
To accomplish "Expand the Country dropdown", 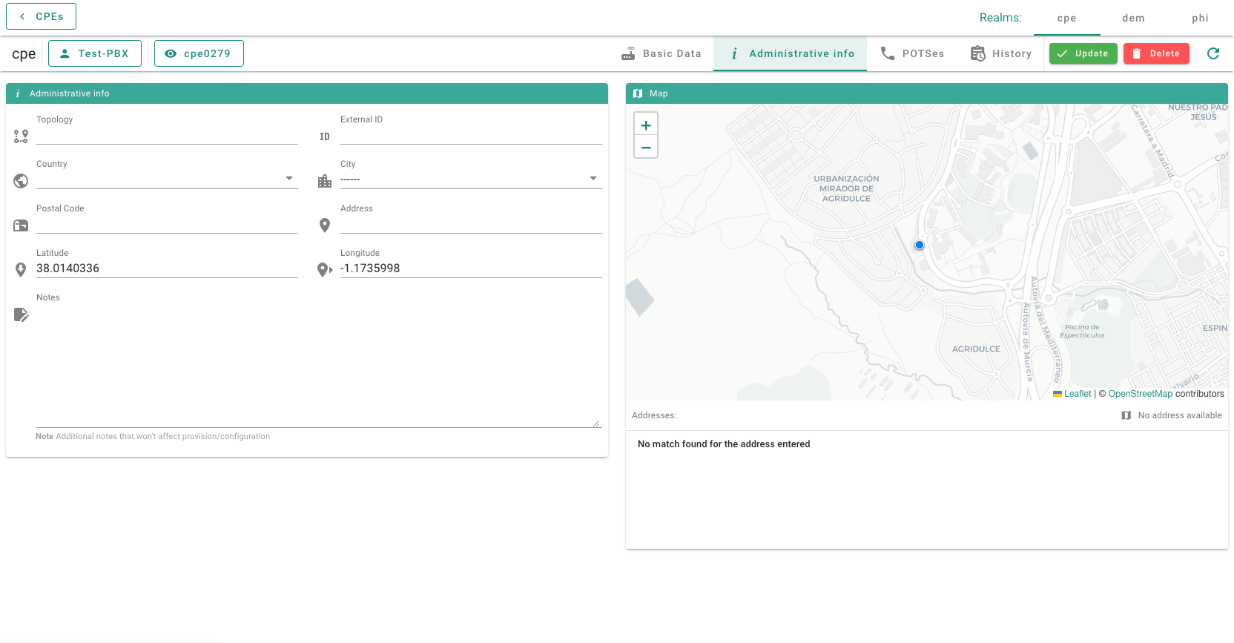I will coord(167,179).
